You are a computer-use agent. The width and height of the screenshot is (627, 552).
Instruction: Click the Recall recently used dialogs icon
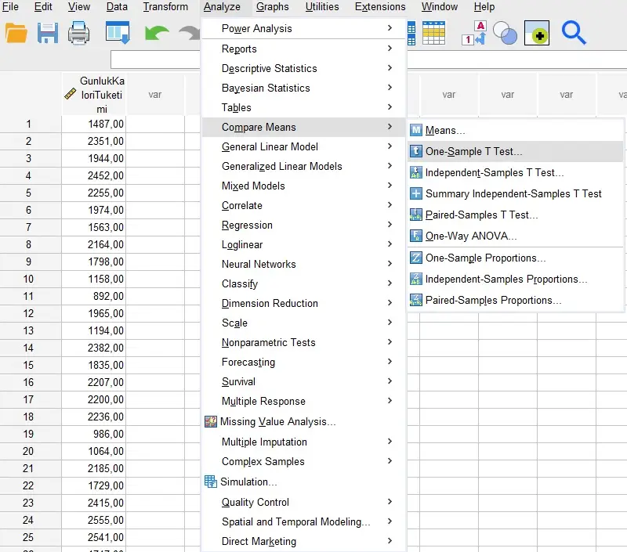[x=118, y=33]
